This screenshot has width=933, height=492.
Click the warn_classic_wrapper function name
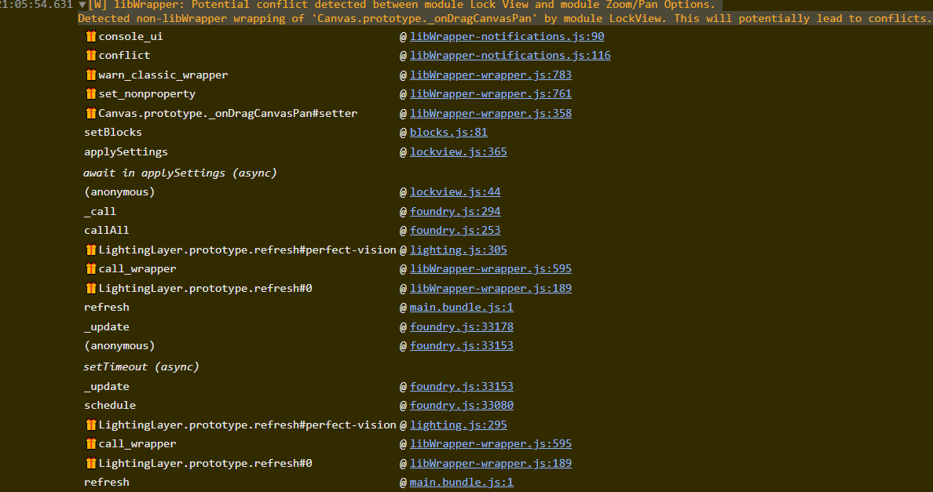pyautogui.click(x=163, y=75)
